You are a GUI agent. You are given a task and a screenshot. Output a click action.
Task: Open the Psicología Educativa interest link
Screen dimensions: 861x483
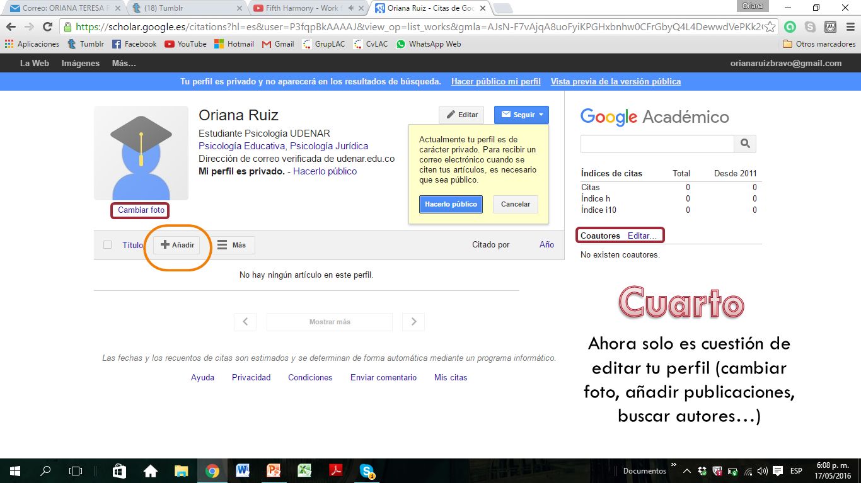coord(242,146)
